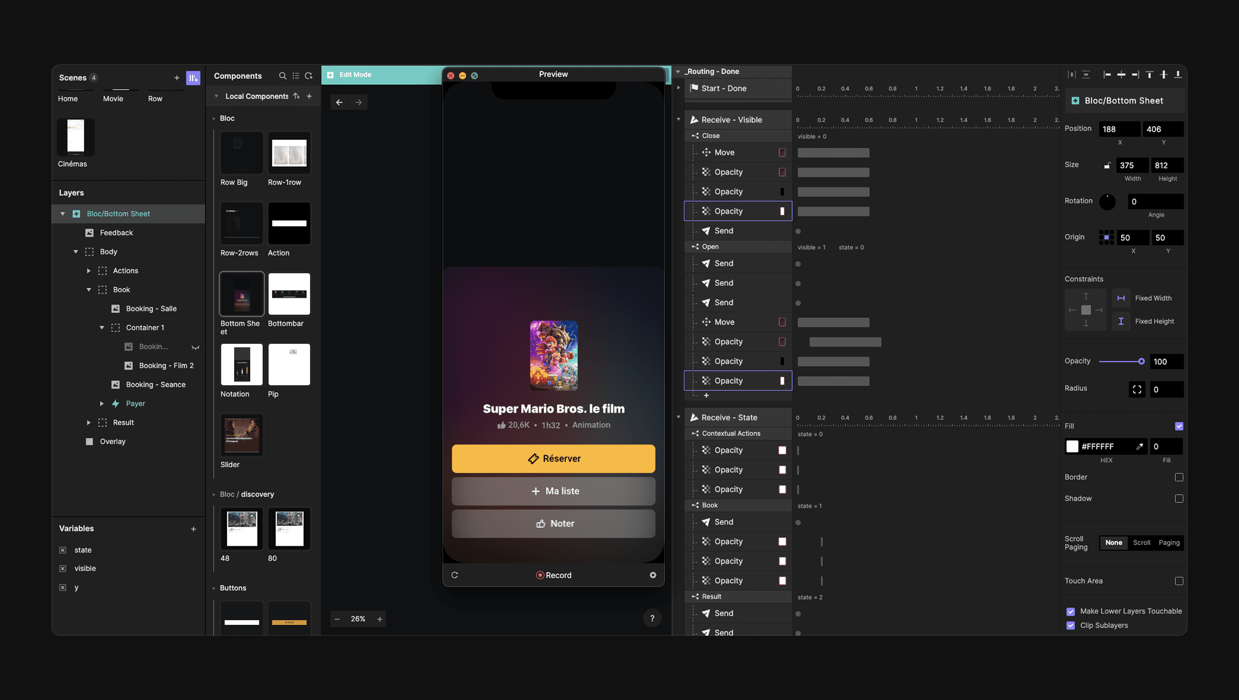This screenshot has height=700, width=1239.
Task: Zoom in the canvas with plus
Action: click(380, 619)
